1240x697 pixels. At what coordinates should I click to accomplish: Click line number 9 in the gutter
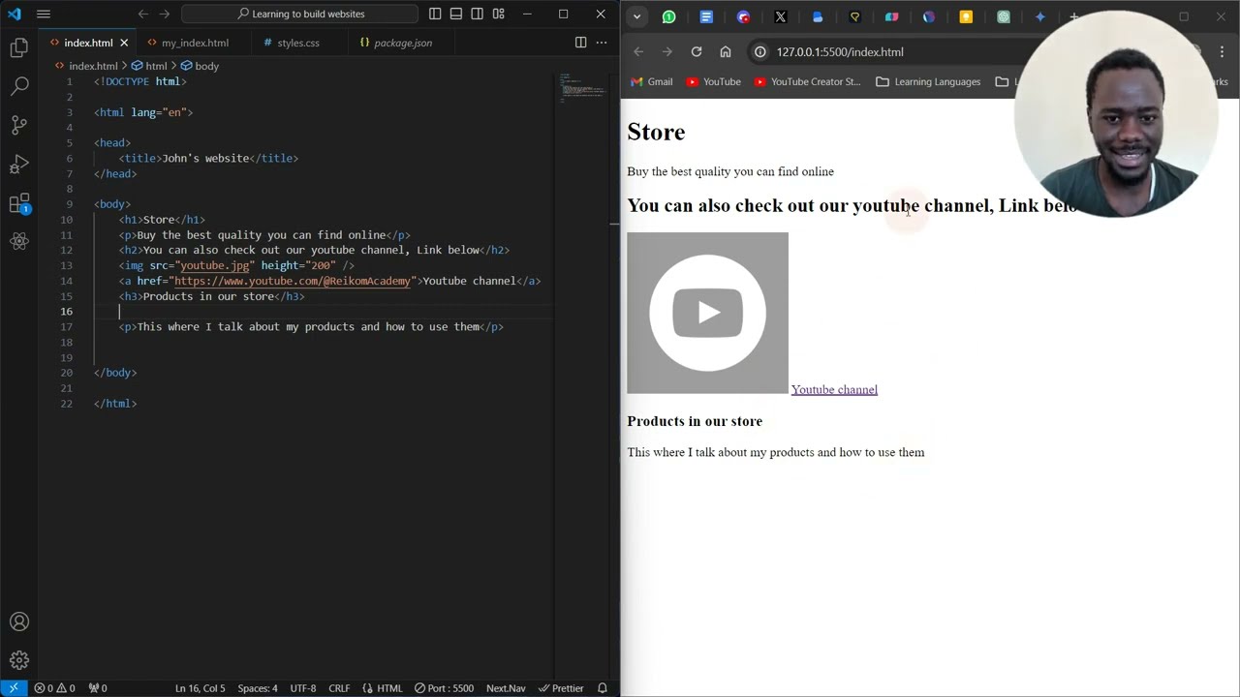click(x=69, y=204)
